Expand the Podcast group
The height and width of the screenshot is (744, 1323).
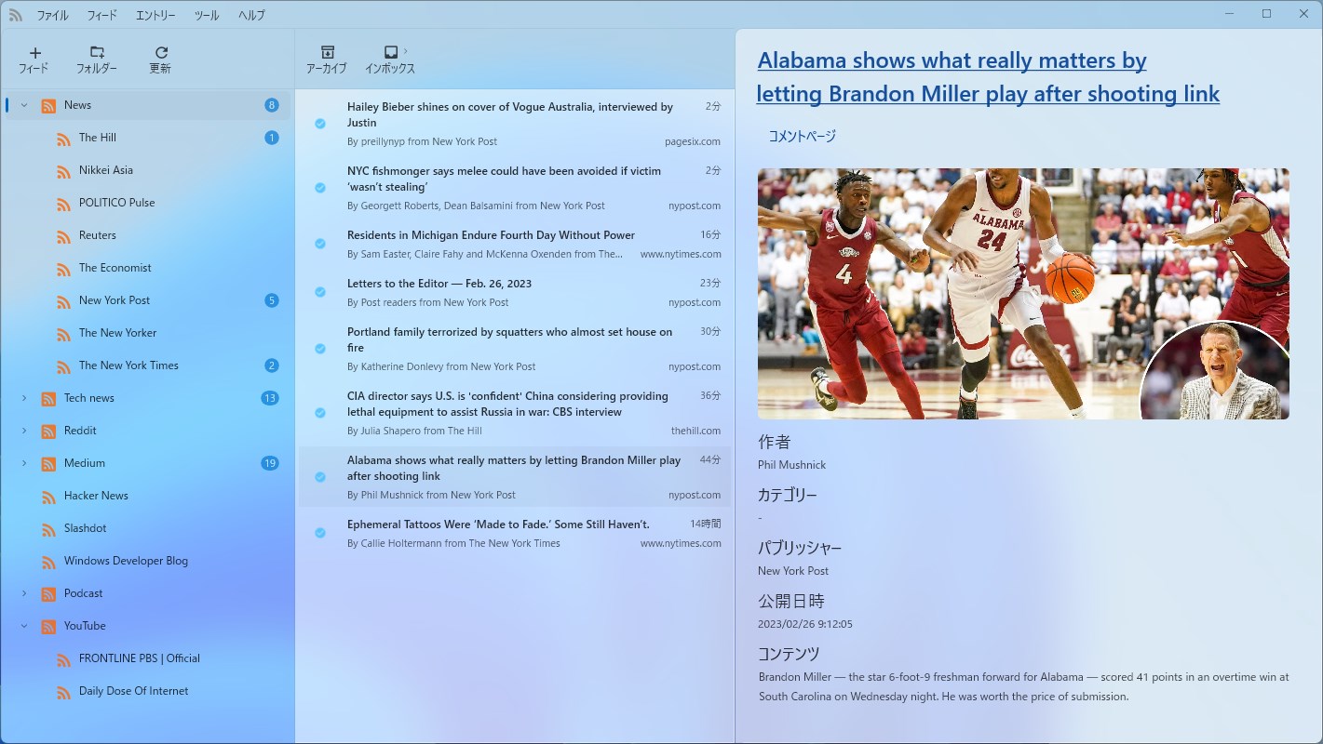point(23,593)
